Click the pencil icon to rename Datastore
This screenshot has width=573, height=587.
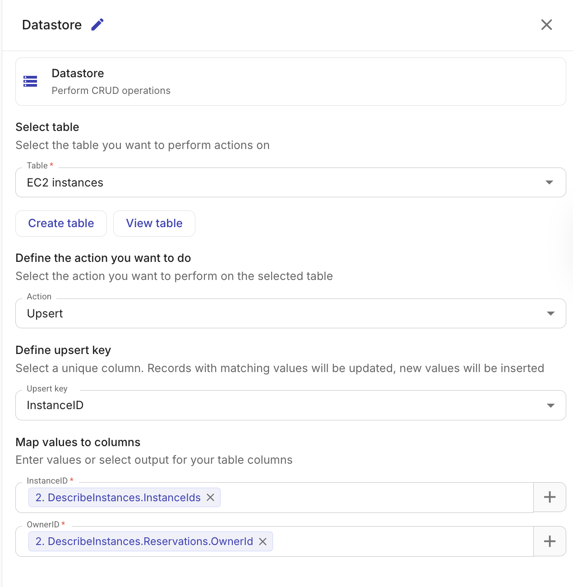coord(97,24)
